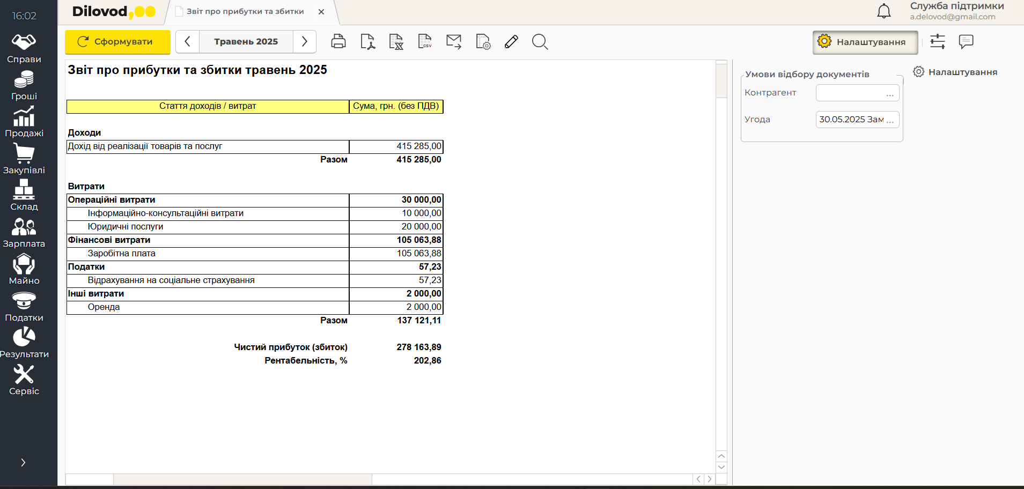Image resolution: width=1024 pixels, height=489 pixels.
Task: Open page setup settings icon
Action: click(x=483, y=42)
